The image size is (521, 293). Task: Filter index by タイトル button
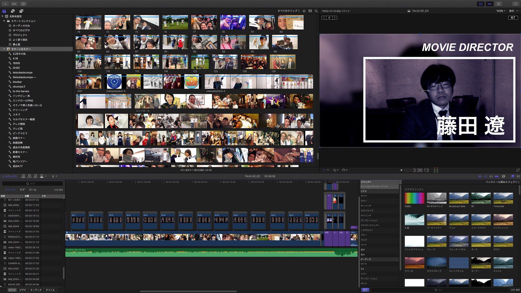tap(50, 290)
